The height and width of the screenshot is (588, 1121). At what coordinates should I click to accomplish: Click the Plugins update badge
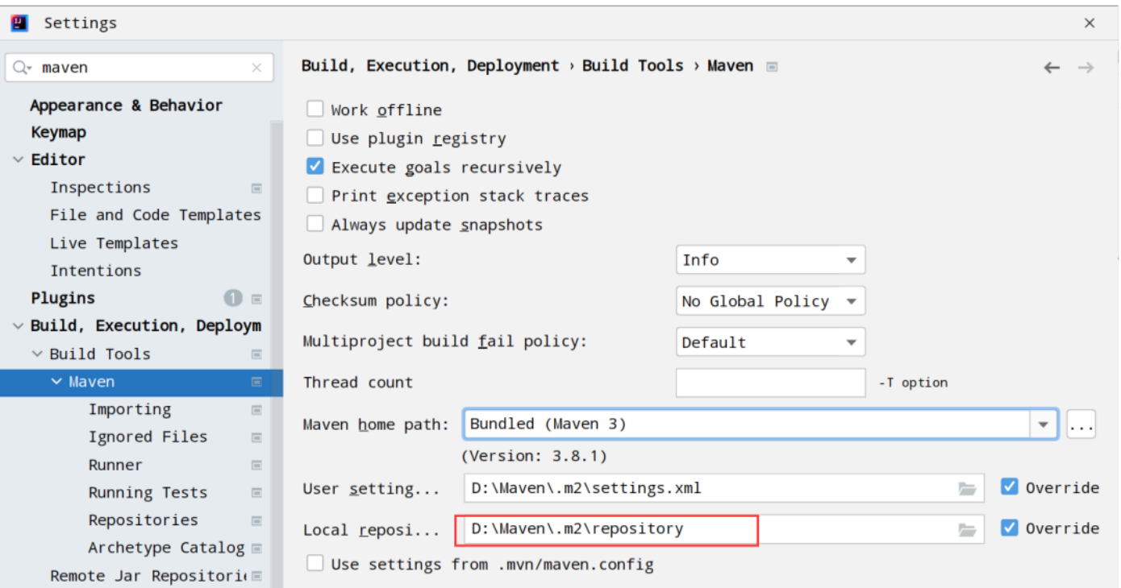[x=233, y=298]
